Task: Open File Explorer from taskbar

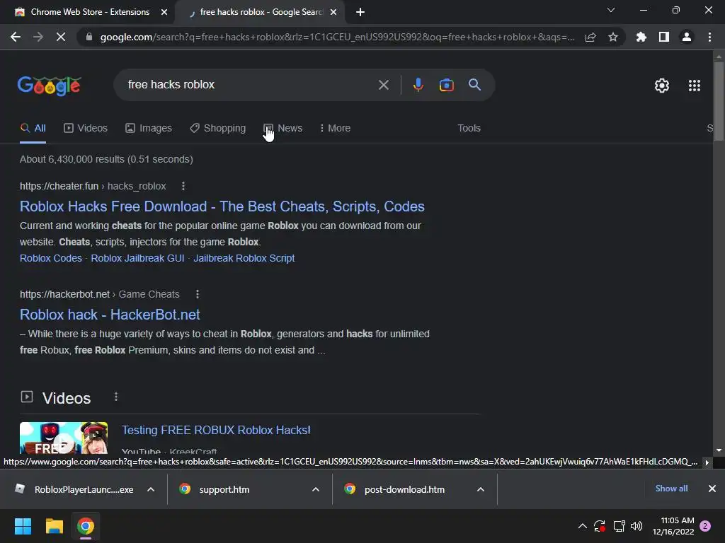Action: (x=54, y=526)
